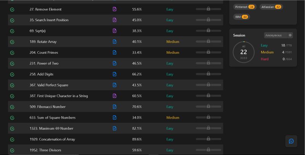The image size is (305, 155).
Task: Open the session settings gear icon
Action: 290,35
